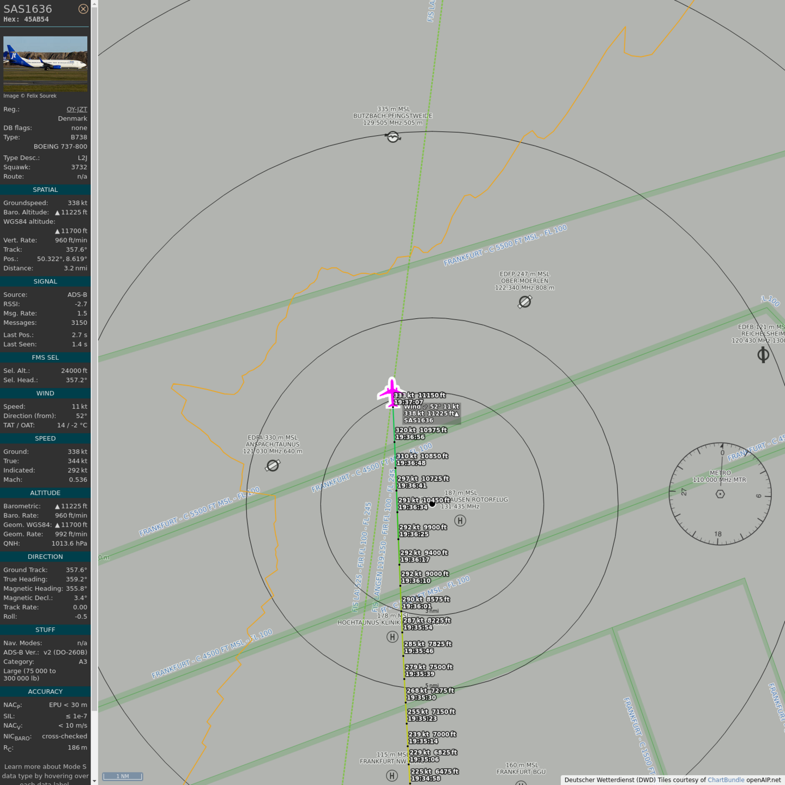This screenshot has width=785, height=785.
Task: Click the Frankfurt NW heliport H symbol
Action: [391, 775]
